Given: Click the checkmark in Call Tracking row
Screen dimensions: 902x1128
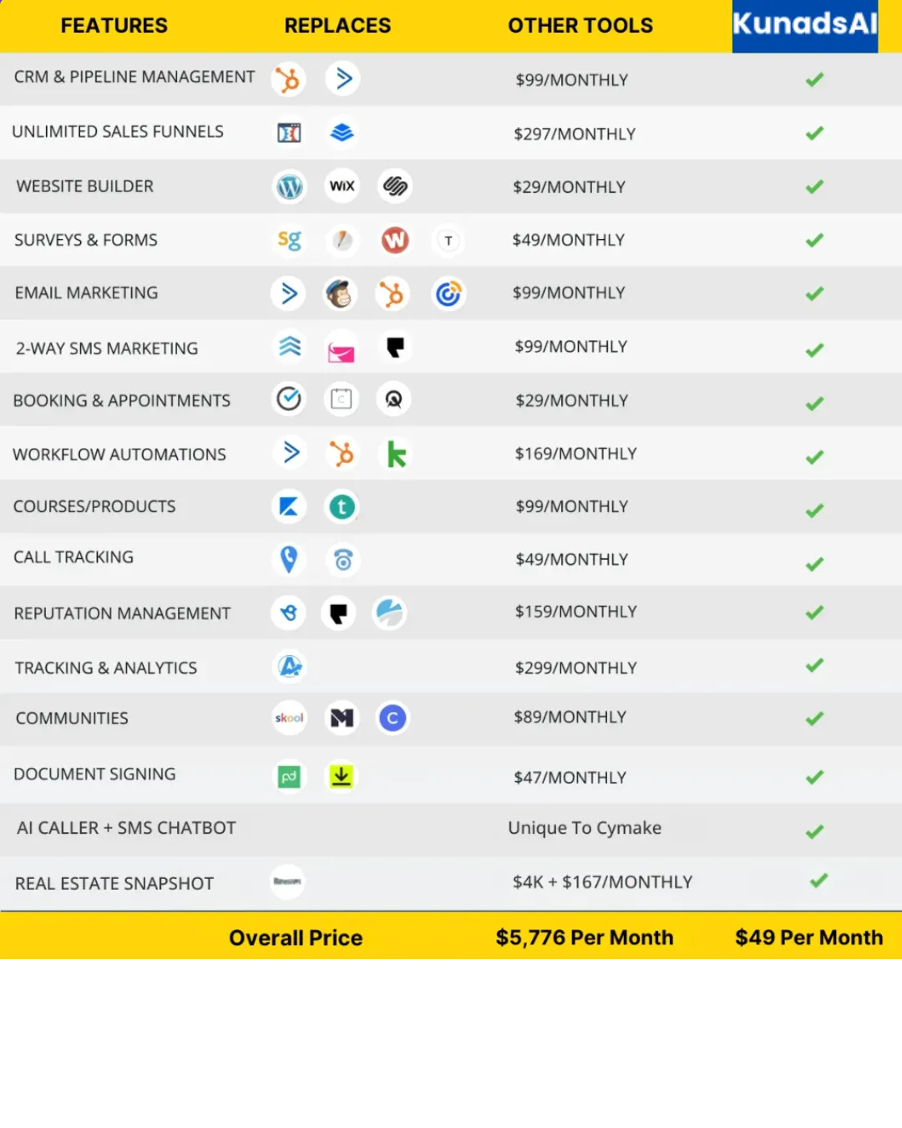Looking at the screenshot, I should pos(814,563).
